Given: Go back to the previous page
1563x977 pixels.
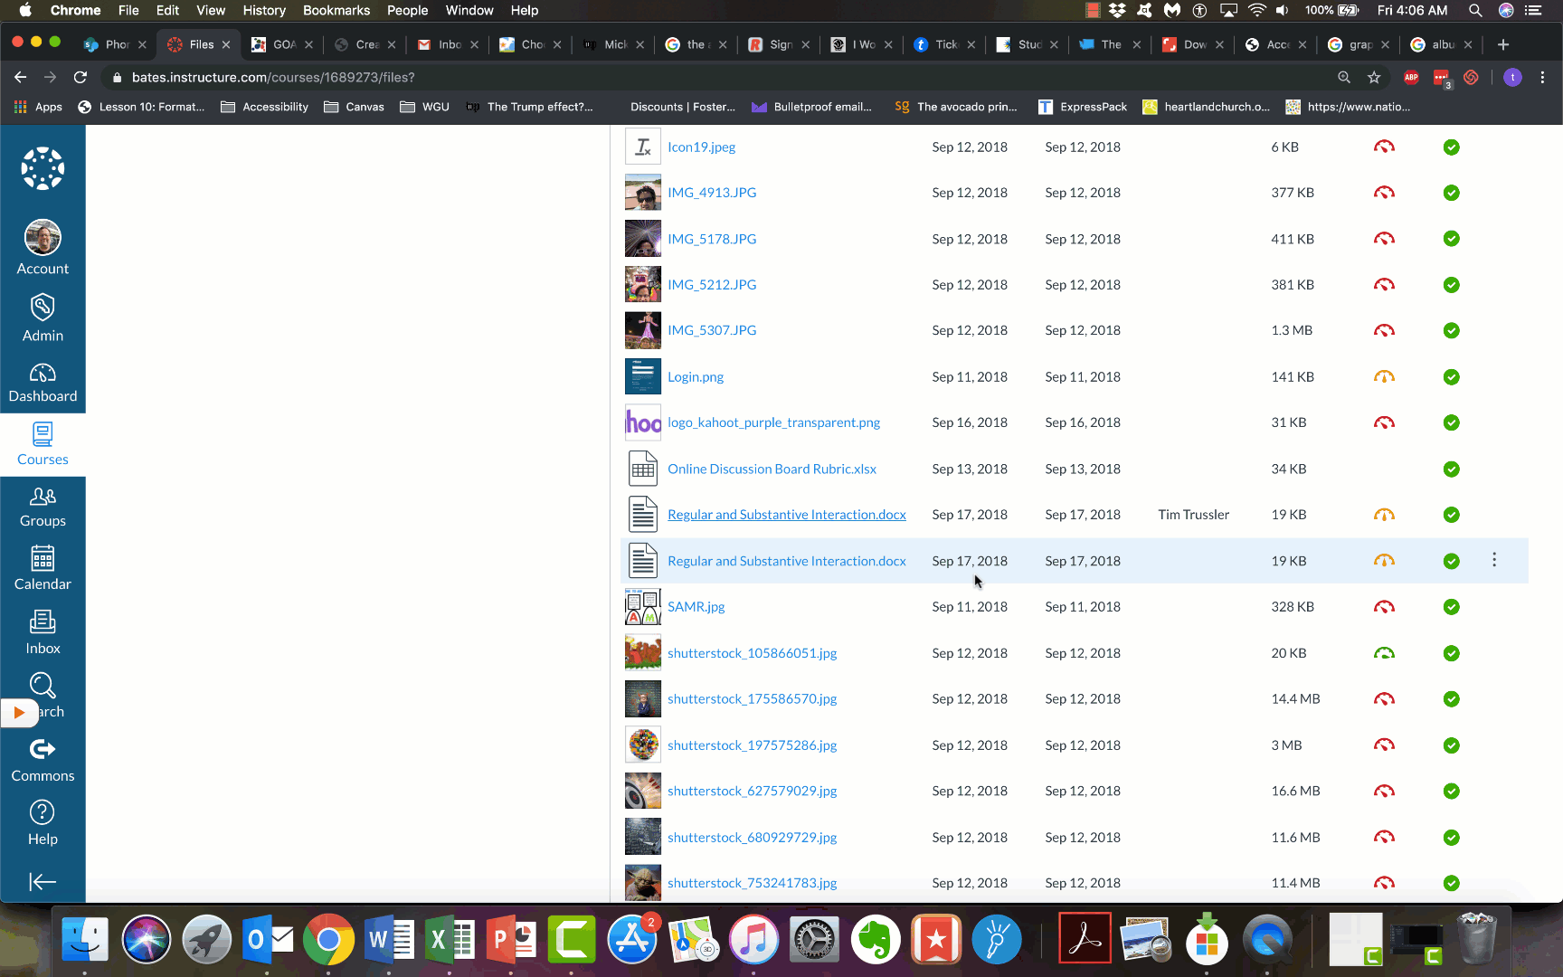Looking at the screenshot, I should pos(21,78).
